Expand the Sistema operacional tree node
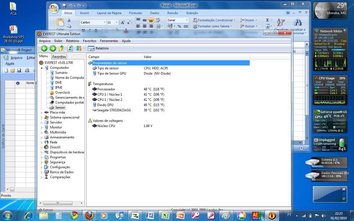The image size is (354, 221). click(x=41, y=117)
